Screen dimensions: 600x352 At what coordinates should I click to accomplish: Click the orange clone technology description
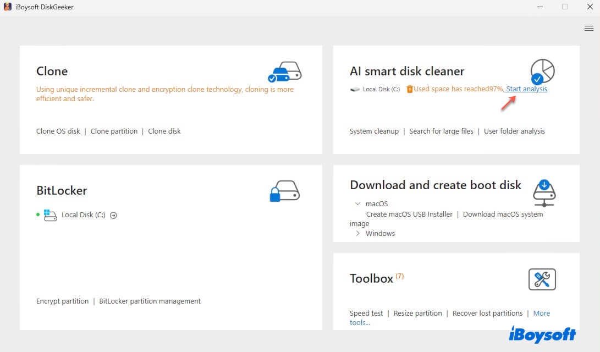165,94
